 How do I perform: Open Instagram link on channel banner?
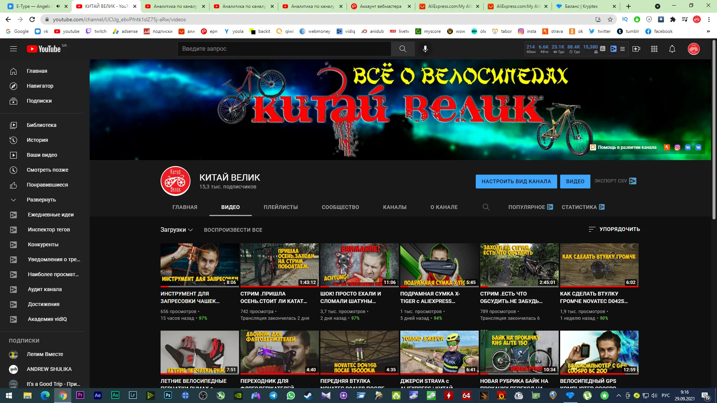(x=677, y=147)
